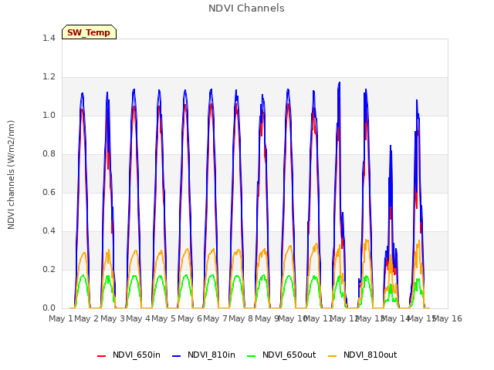Click the blue NDVI_810in legend swatch
Screen dimensions: 494x370
click(x=177, y=356)
